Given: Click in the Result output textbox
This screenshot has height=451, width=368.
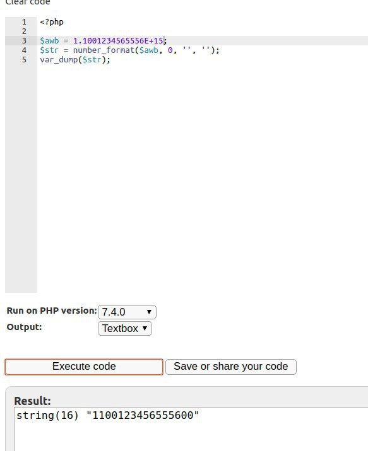Looking at the screenshot, I should (x=191, y=429).
